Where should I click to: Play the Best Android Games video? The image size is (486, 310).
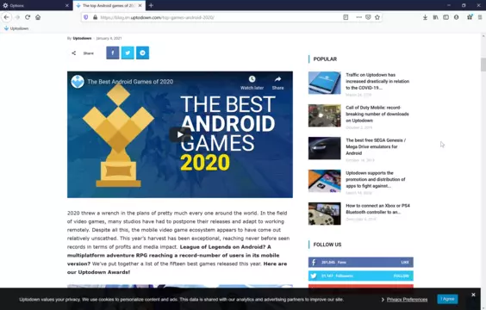180,134
